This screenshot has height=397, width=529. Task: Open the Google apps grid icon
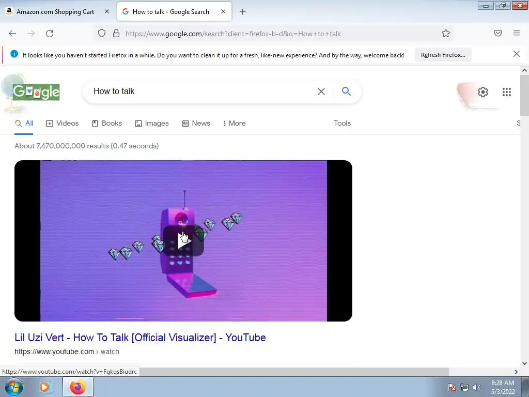[x=506, y=92]
